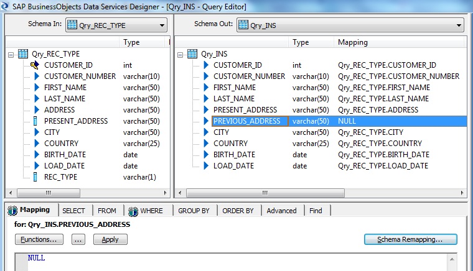The image size is (473, 271).
Task: Click output schema scroll left arrow
Action: 180,193
